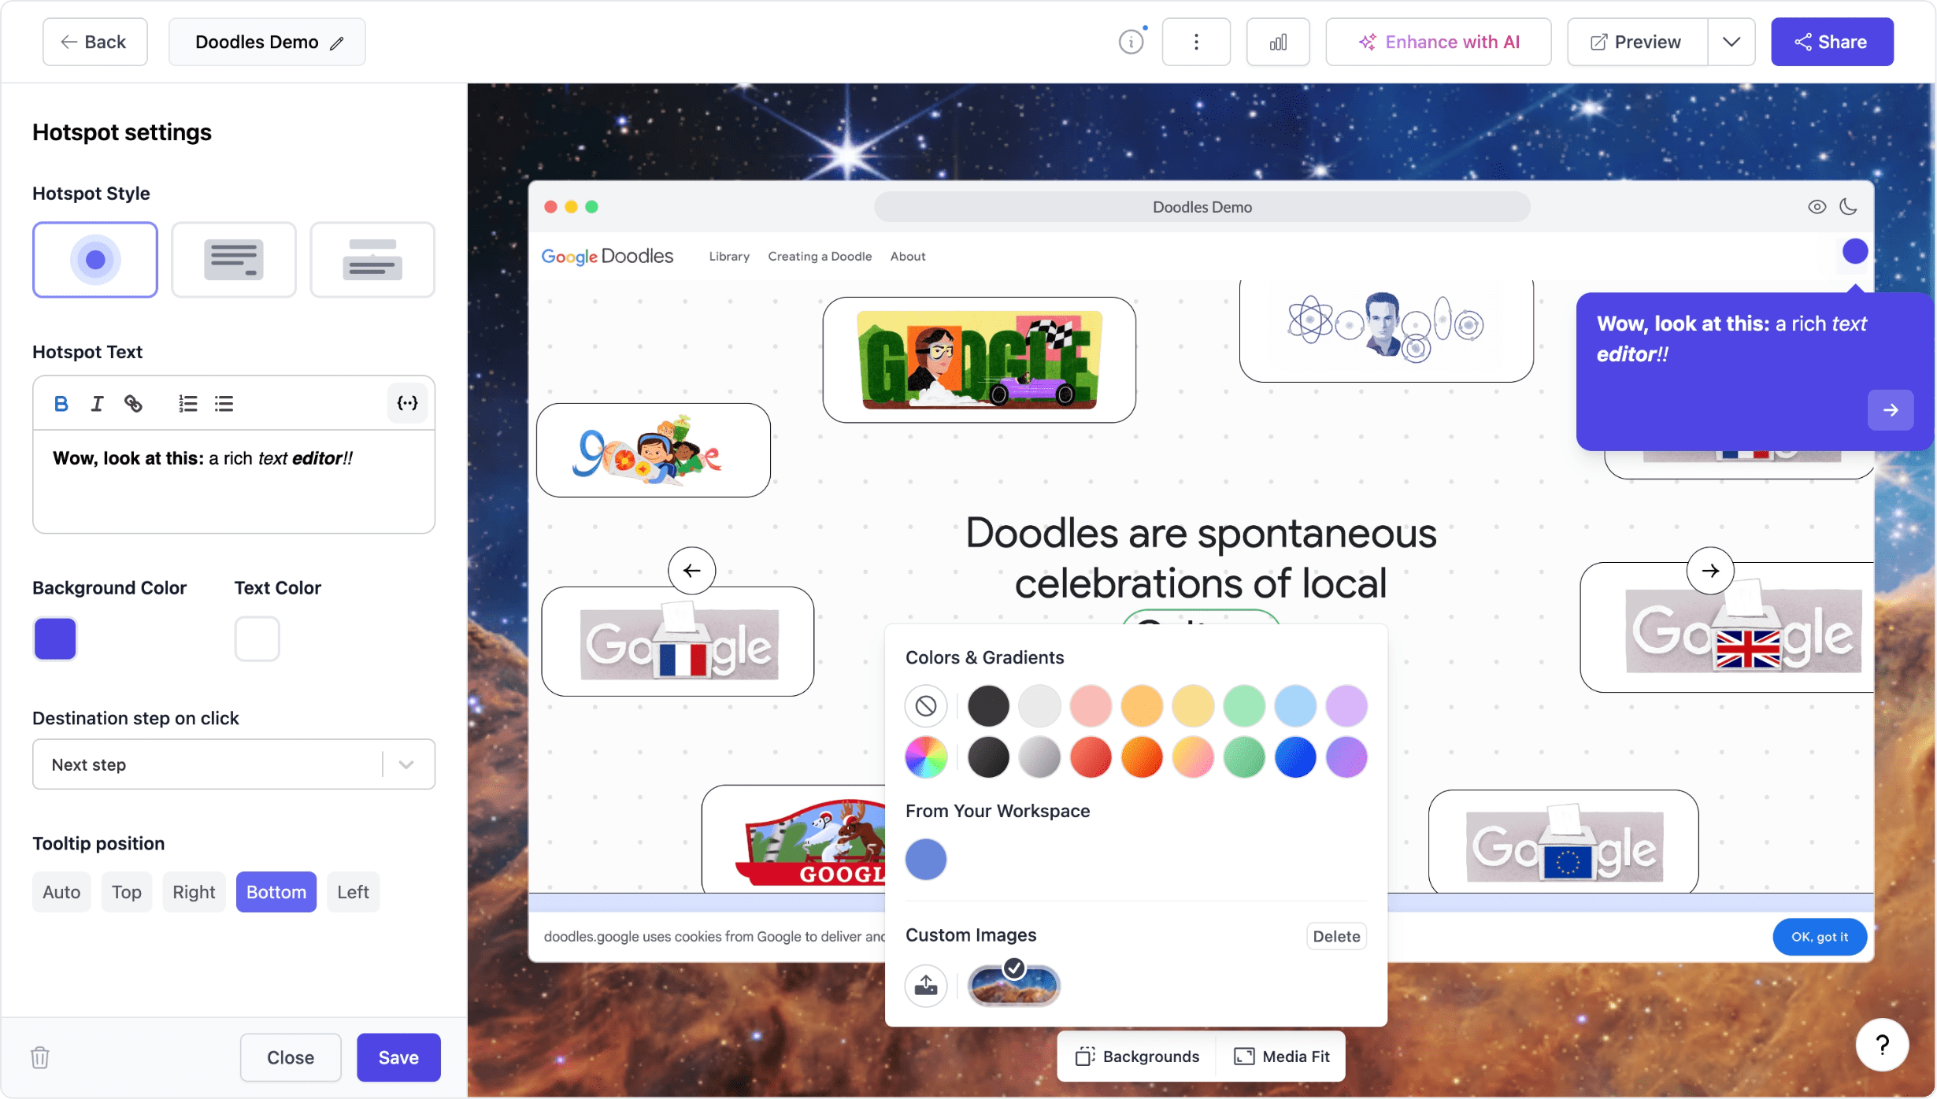Click the tooltip next arrow button

tap(1891, 410)
